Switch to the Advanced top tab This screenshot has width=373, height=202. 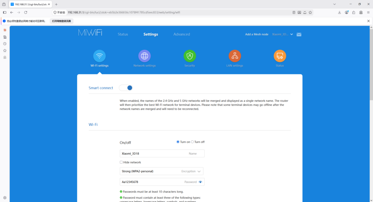point(181,34)
